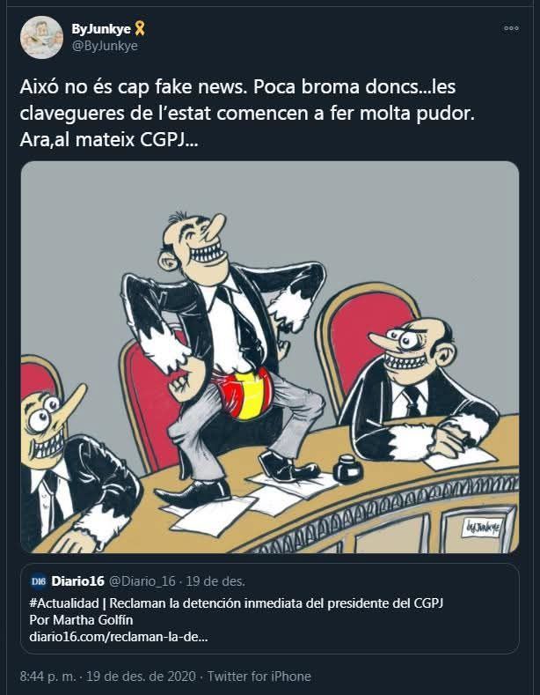Screen dimensions: 540x695
Task: Click the @Diario_16 handle in quoted tweet
Action: (x=142, y=581)
